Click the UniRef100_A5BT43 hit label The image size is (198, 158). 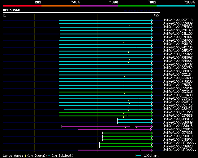pyautogui.click(x=178, y=30)
